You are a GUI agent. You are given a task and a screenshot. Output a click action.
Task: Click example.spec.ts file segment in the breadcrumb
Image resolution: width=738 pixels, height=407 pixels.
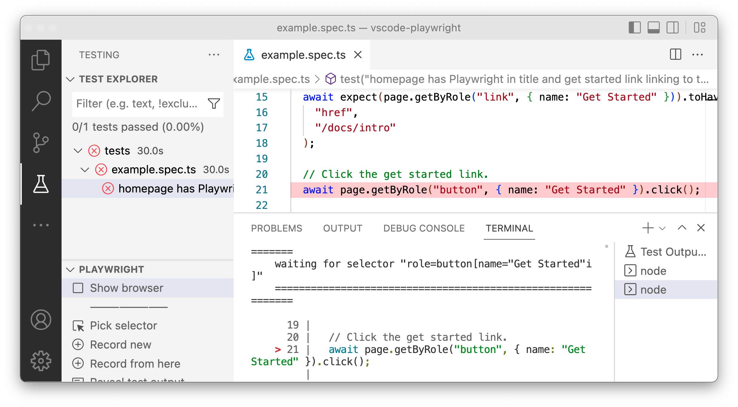click(x=271, y=79)
